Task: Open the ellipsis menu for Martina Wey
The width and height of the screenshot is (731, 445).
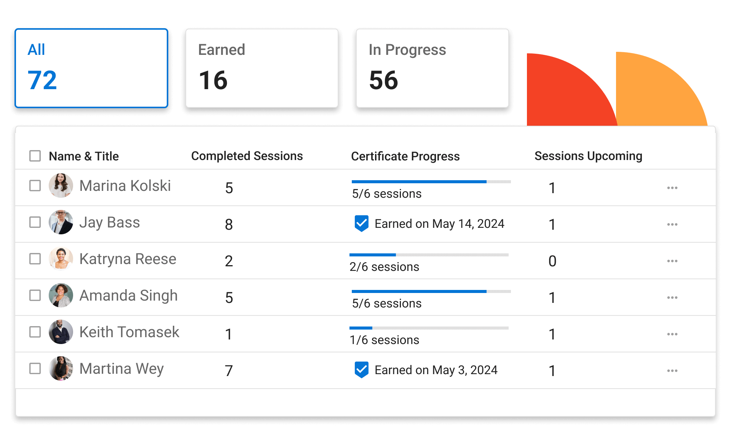Action: click(x=672, y=371)
